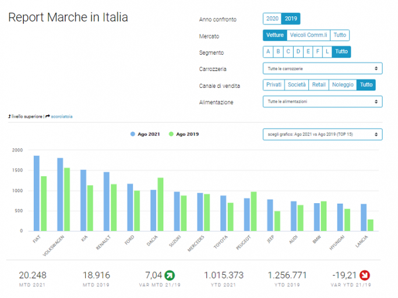Click the green Ago 2019 legend dot
Image resolution: width=398 pixels, height=298 pixels.
pos(171,134)
